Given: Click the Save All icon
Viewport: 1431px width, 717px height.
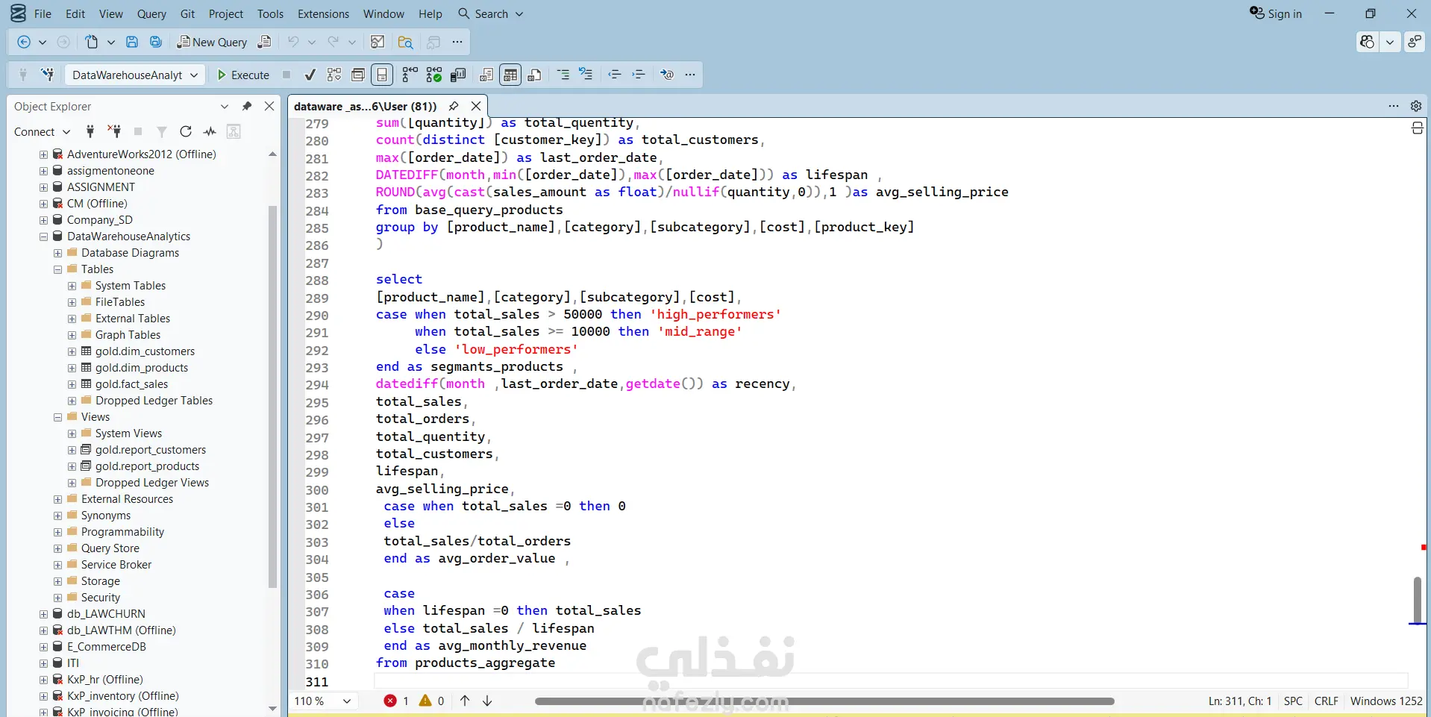Looking at the screenshot, I should (156, 43).
